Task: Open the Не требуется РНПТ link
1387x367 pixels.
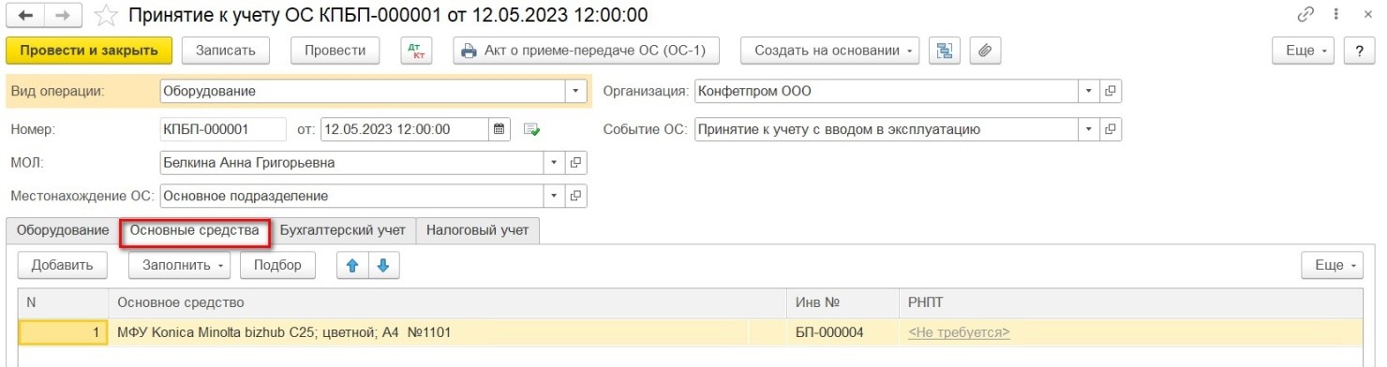Action: click(959, 331)
